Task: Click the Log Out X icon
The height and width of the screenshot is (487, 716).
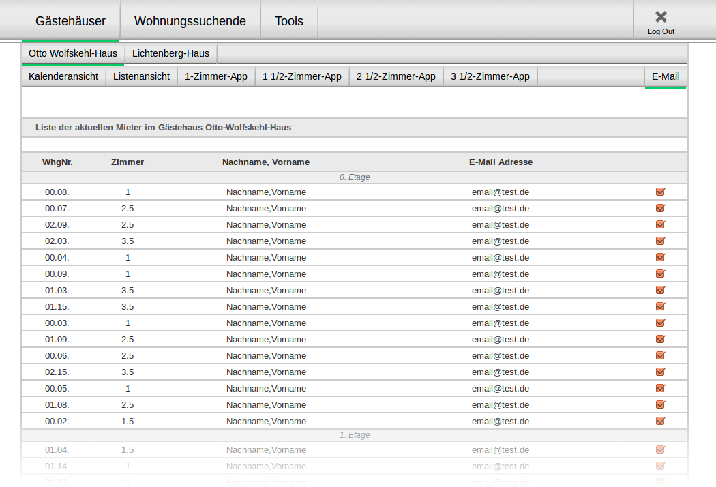Action: (661, 17)
